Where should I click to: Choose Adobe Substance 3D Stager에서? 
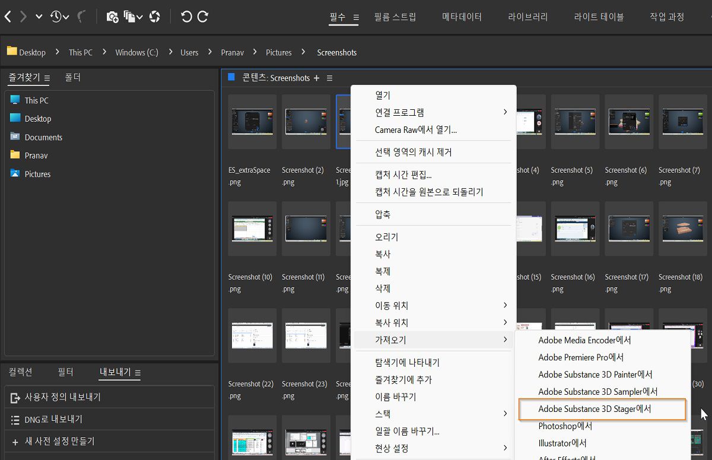click(x=602, y=409)
